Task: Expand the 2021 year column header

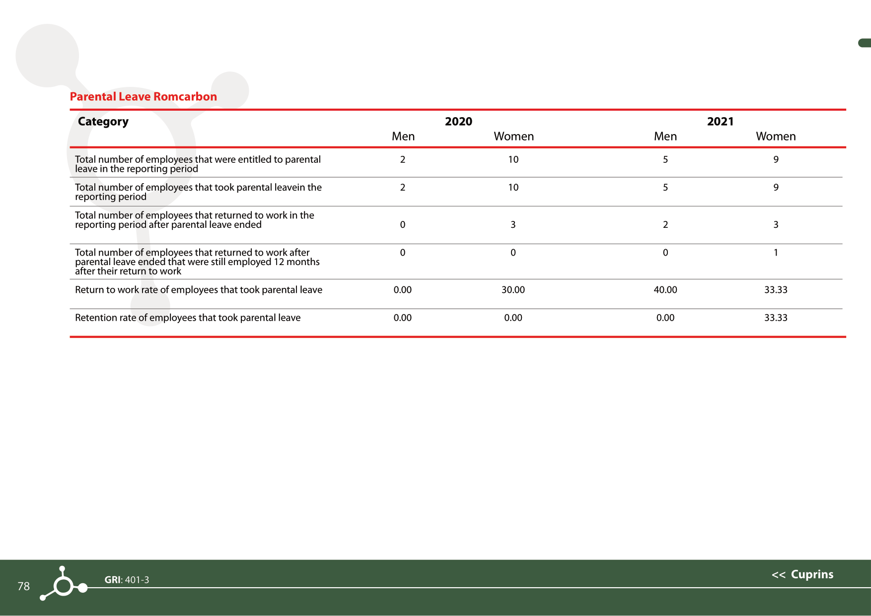Action: 721,121
